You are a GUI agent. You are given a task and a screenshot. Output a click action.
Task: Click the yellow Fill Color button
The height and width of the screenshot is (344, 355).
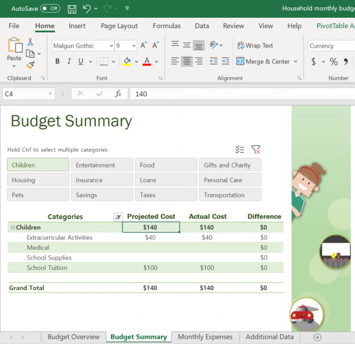pos(127,61)
